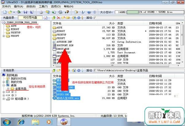Click the New ISO file icon
This screenshot has height=126, width=185.
[5, 12]
